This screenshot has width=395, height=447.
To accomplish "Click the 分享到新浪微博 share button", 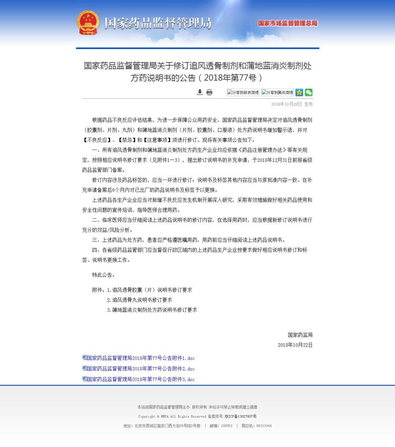I will 242,92.
